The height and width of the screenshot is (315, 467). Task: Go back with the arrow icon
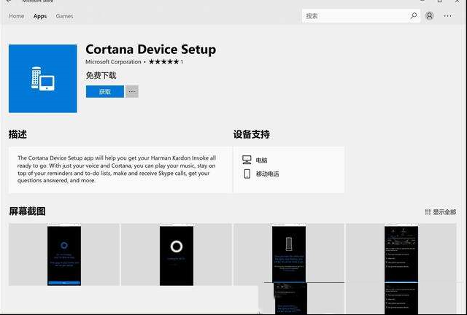(9, 1)
